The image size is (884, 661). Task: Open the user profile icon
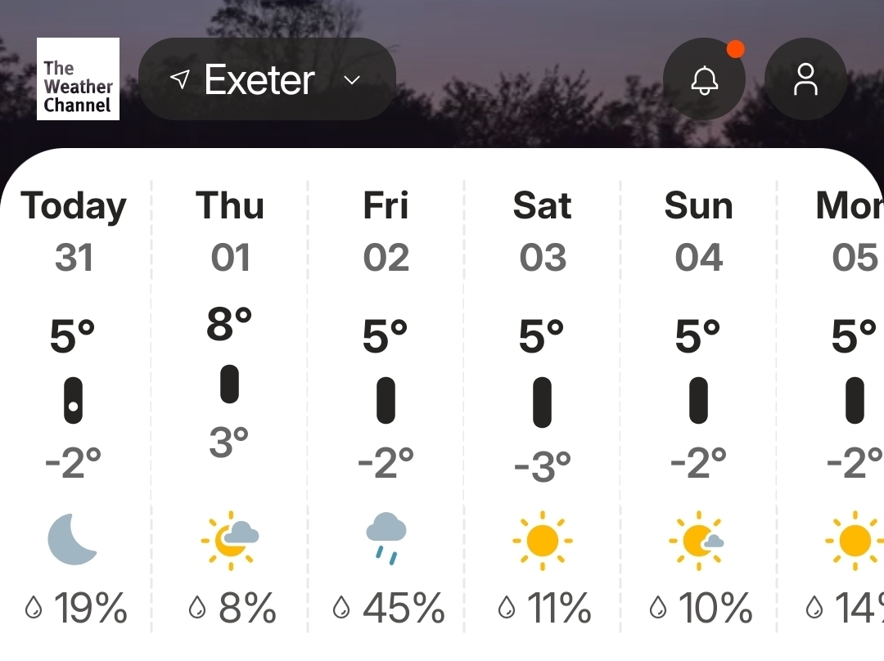[x=805, y=79]
